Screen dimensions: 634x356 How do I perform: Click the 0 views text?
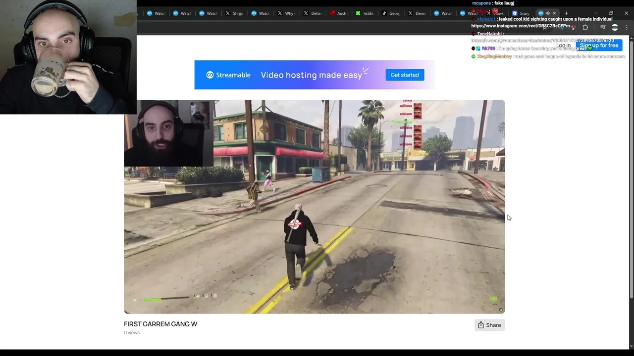coord(132,333)
